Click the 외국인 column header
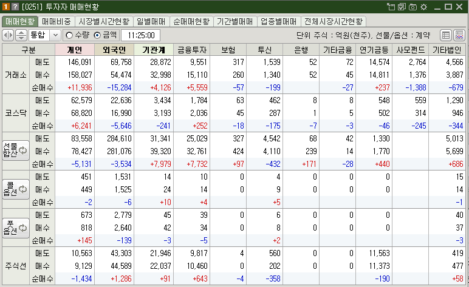This screenshot has height=287, width=469. pos(114,50)
